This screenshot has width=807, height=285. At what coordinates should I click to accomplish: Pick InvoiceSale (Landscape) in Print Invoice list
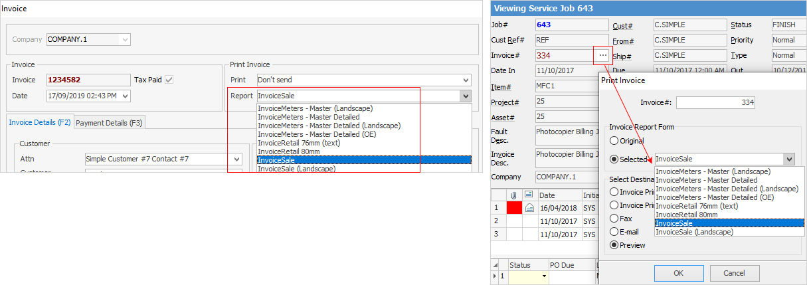[729, 233]
